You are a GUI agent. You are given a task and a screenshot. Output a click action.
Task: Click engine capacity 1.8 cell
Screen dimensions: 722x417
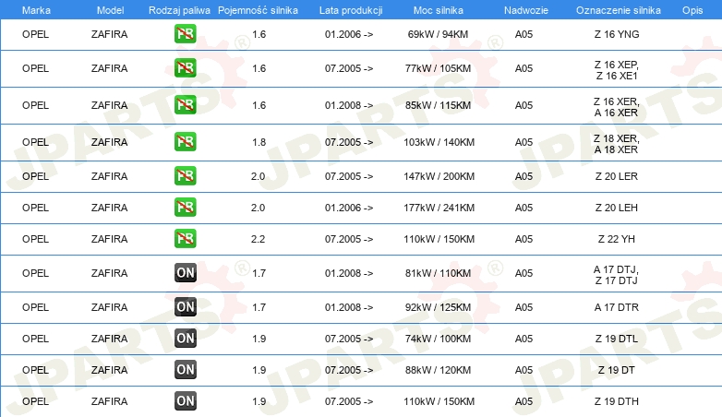(259, 142)
